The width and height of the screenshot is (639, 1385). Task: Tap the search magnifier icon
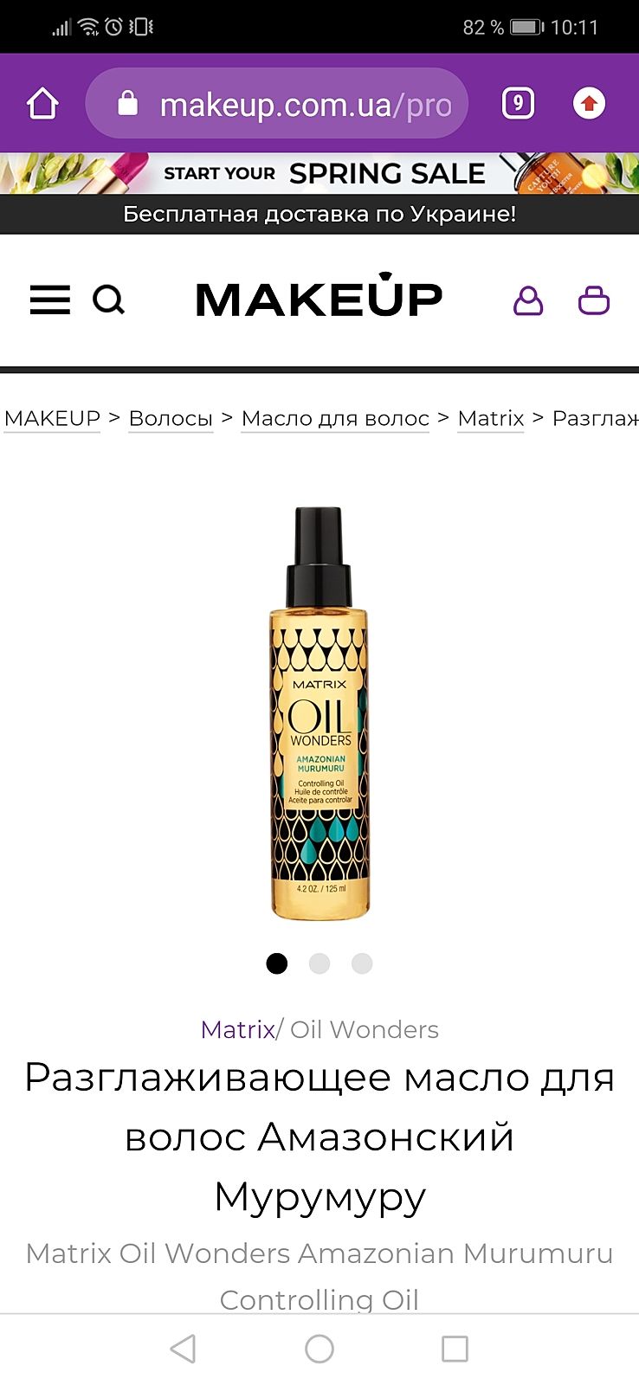click(109, 300)
